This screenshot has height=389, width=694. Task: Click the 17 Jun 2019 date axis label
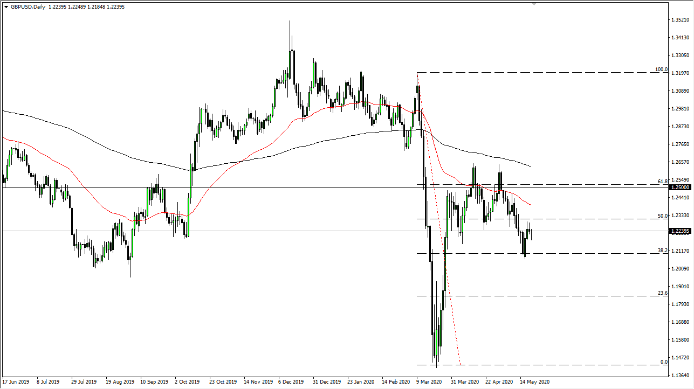[17, 381]
